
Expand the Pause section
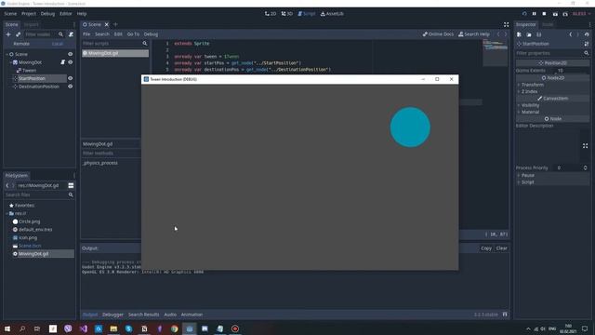click(x=527, y=176)
